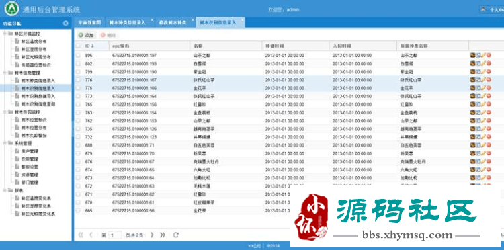
Task: Click the picture icon in row ID 674
Action: [473, 169]
